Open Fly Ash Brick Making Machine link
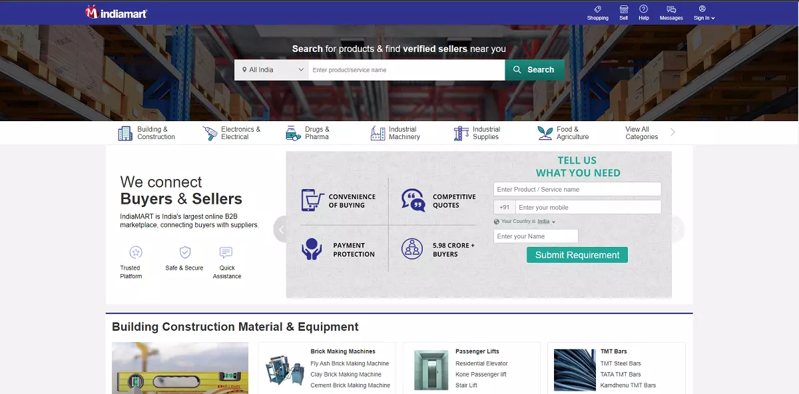Screen dimensions: 799x394 click(350, 363)
